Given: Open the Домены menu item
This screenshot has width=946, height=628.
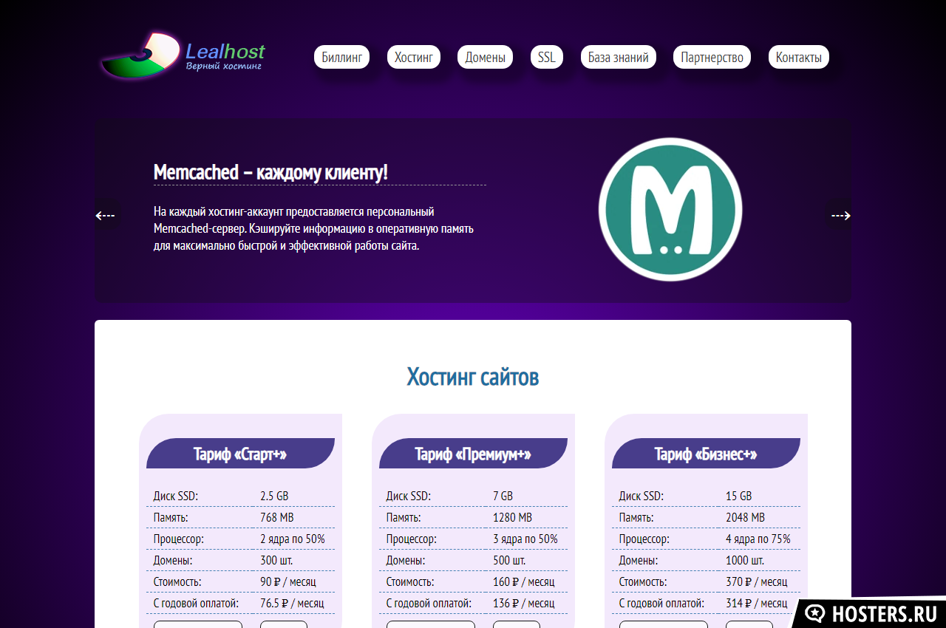Looking at the screenshot, I should 485,57.
